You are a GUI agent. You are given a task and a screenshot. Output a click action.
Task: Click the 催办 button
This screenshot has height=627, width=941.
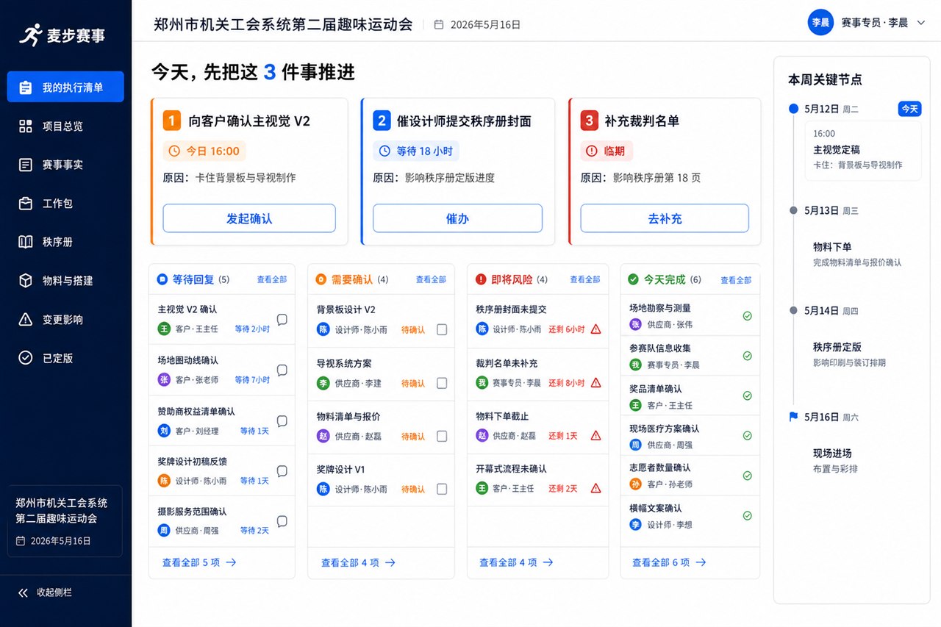pyautogui.click(x=457, y=218)
